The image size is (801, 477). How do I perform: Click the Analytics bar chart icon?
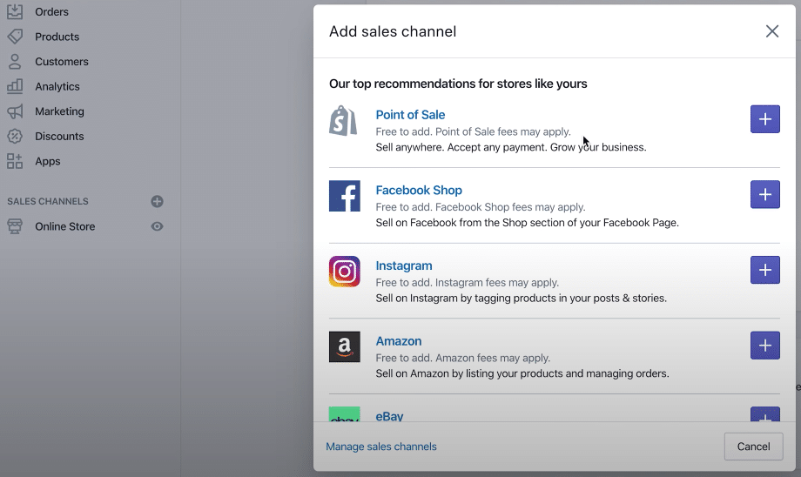(x=15, y=86)
